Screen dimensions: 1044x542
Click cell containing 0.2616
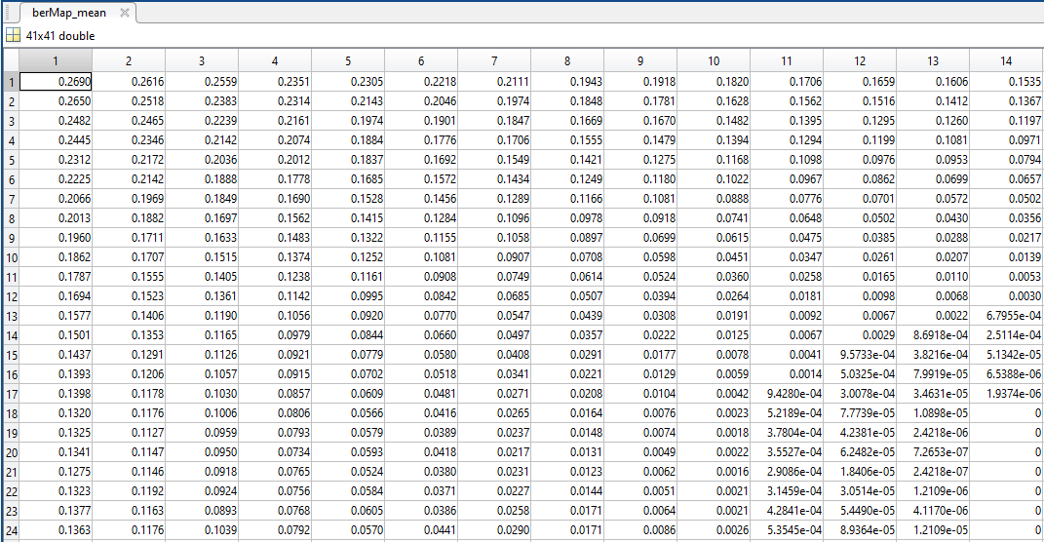tap(129, 82)
